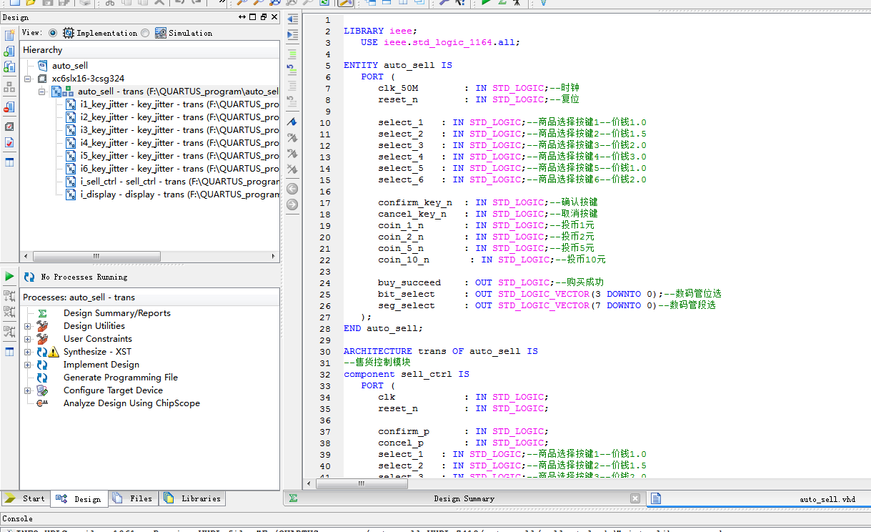
Task: Click the design goals checkmark page icon
Action: click(x=9, y=142)
